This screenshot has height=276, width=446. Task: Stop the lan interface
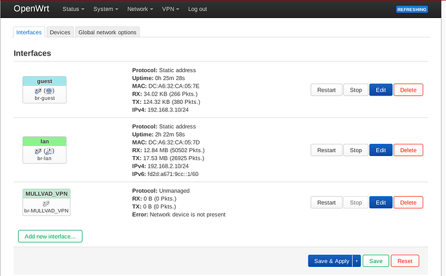click(356, 150)
